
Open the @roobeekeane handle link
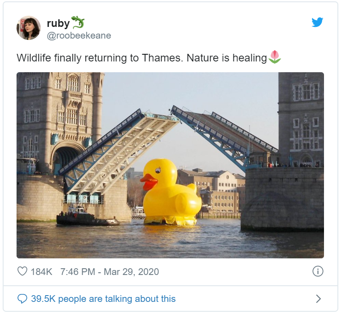(x=79, y=35)
